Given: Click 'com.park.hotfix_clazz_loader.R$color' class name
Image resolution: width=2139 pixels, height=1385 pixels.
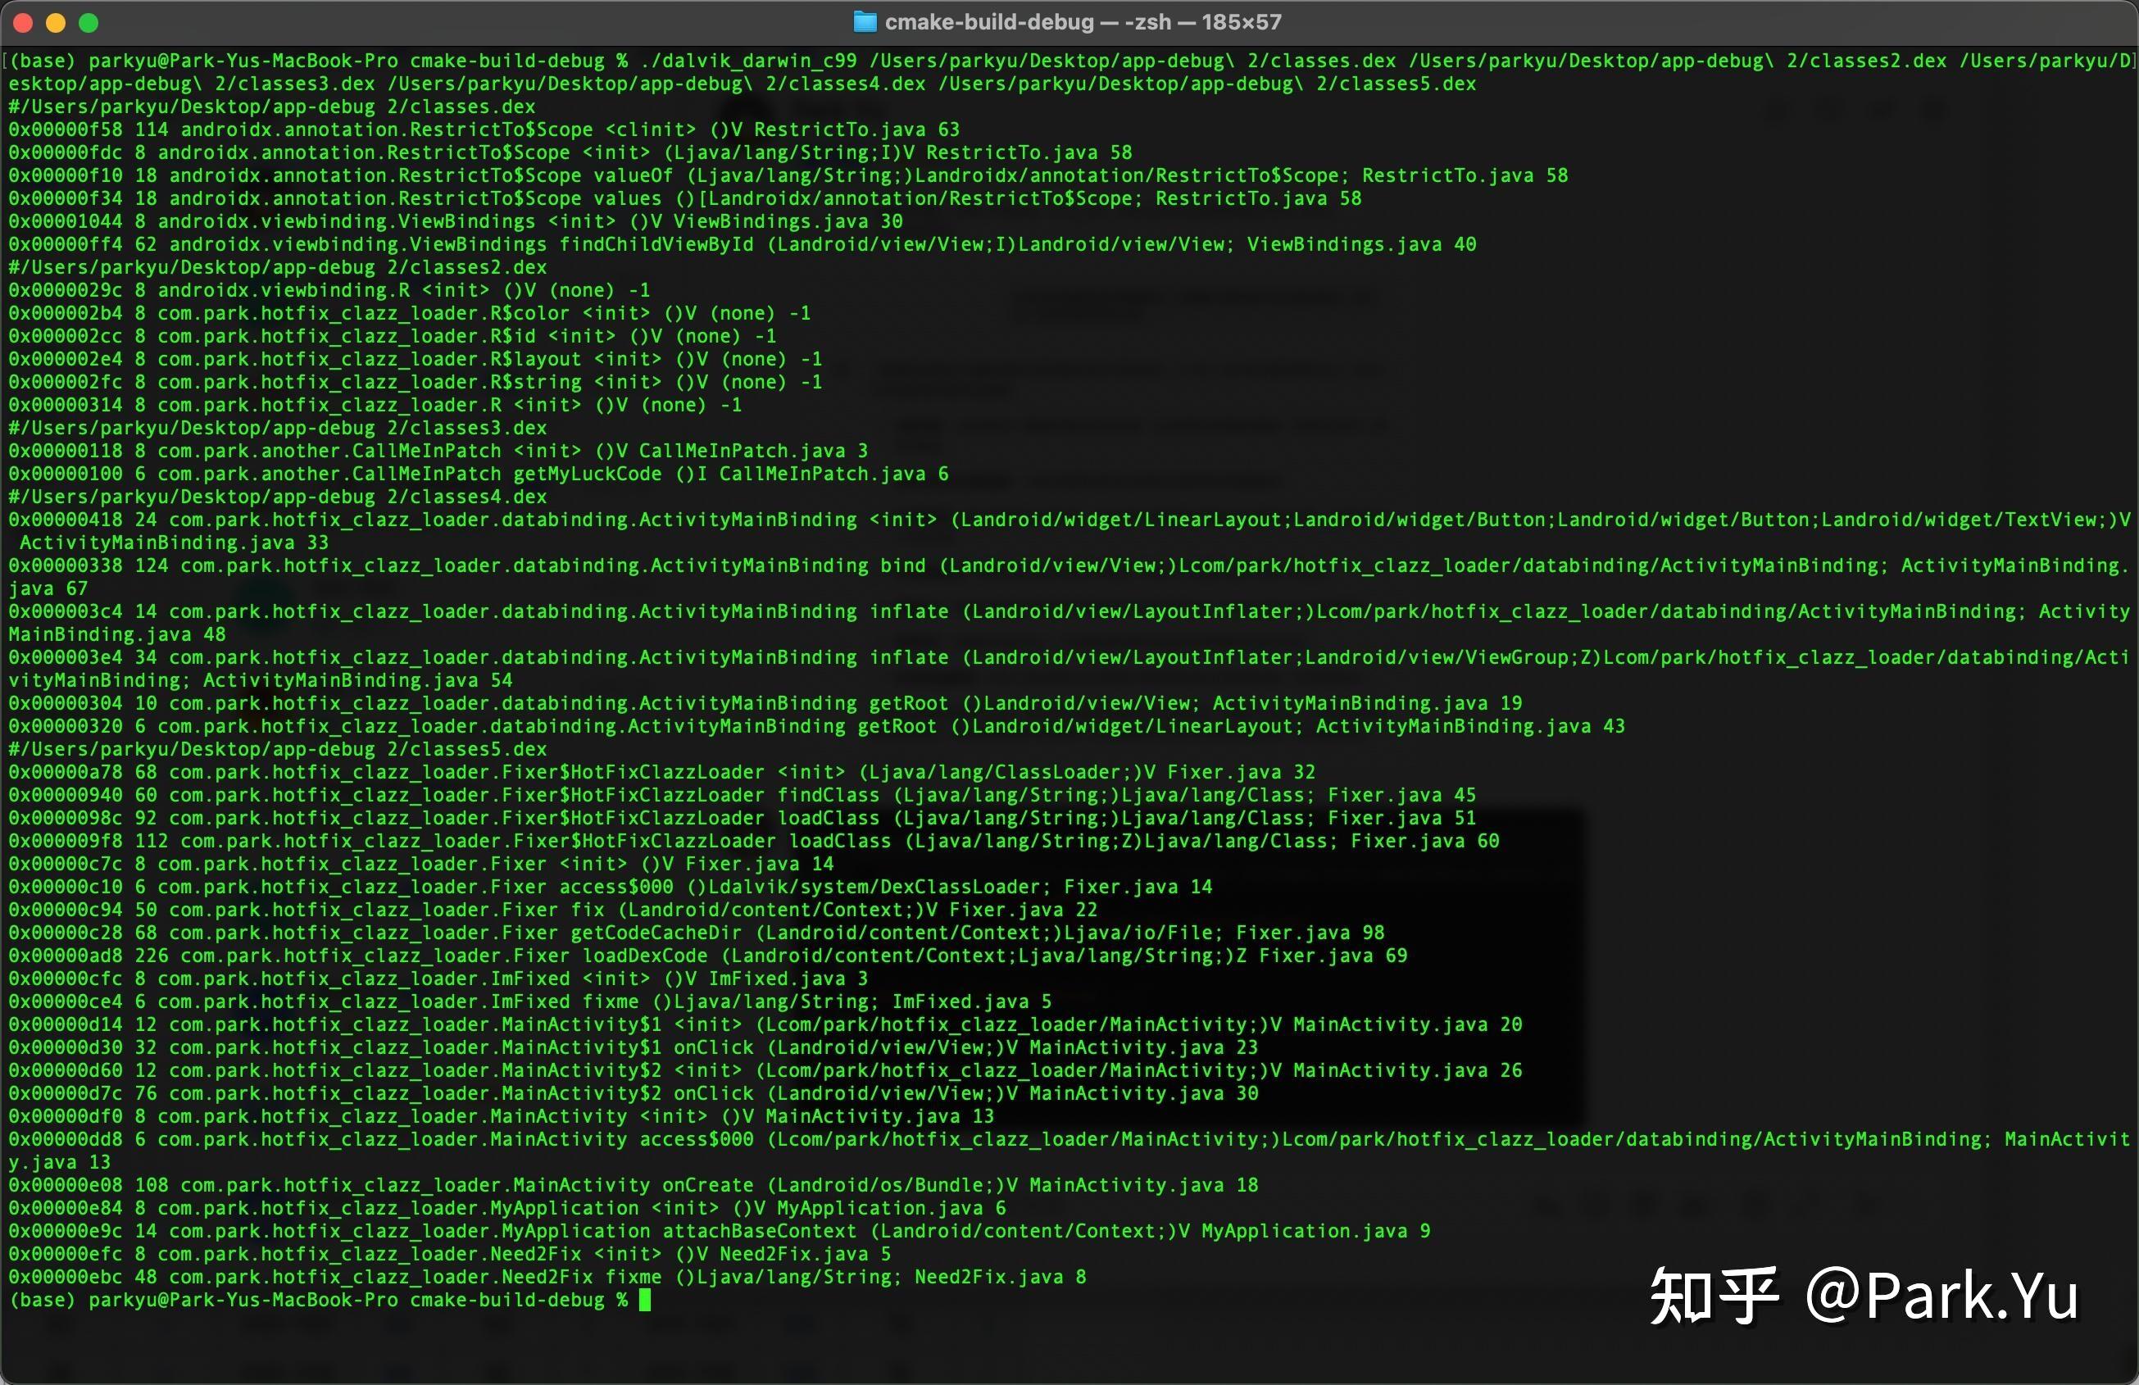Looking at the screenshot, I should tap(364, 313).
